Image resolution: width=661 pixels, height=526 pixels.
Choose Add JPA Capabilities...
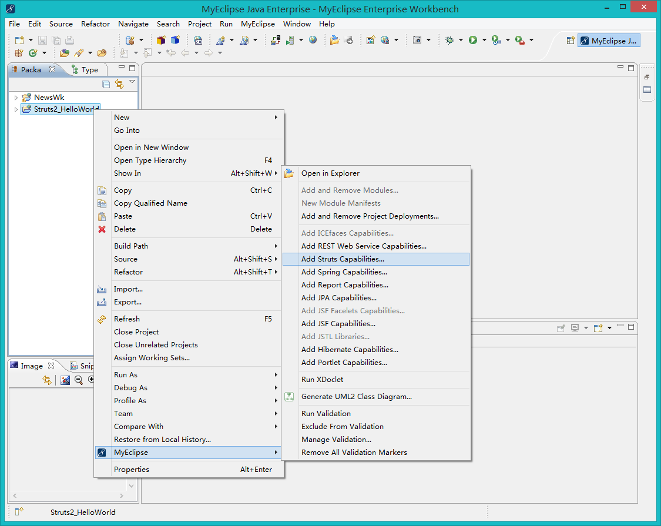tap(375, 298)
